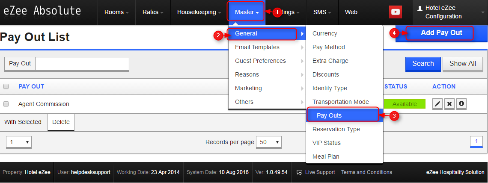Viewport: 488px width, 183px height.
Task: Expand the Guest Preferences submenu
Action: (267, 61)
